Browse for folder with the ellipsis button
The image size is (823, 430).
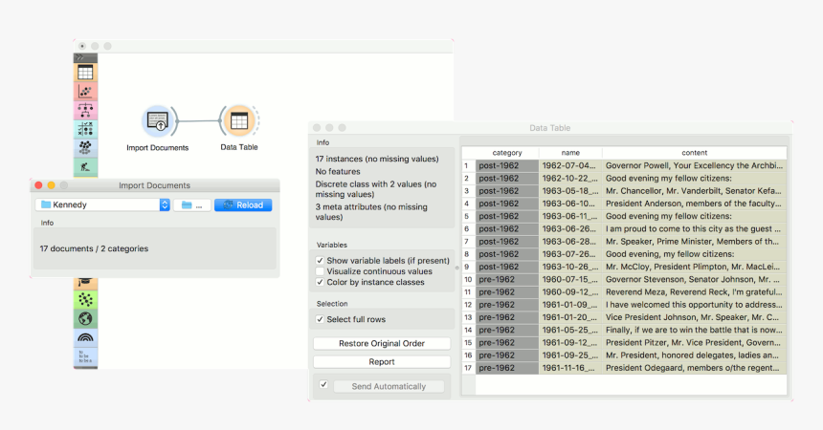pyautogui.click(x=192, y=205)
